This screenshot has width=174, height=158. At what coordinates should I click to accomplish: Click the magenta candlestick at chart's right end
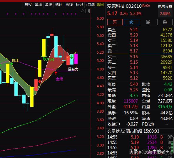(76, 59)
